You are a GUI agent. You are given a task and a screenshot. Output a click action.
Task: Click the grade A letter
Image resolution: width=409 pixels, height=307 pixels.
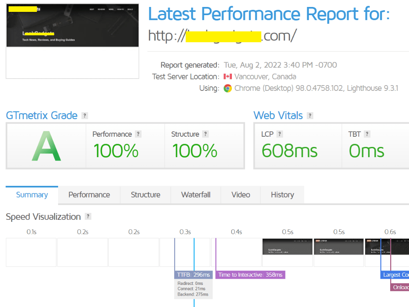[x=47, y=146]
